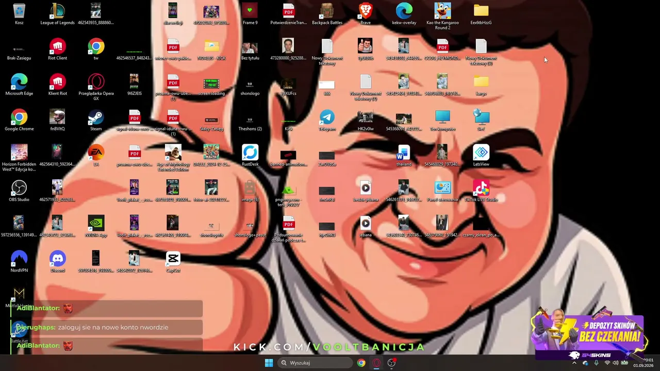Open the taskbar clock and date
This screenshot has height=371, width=660.
point(643,363)
